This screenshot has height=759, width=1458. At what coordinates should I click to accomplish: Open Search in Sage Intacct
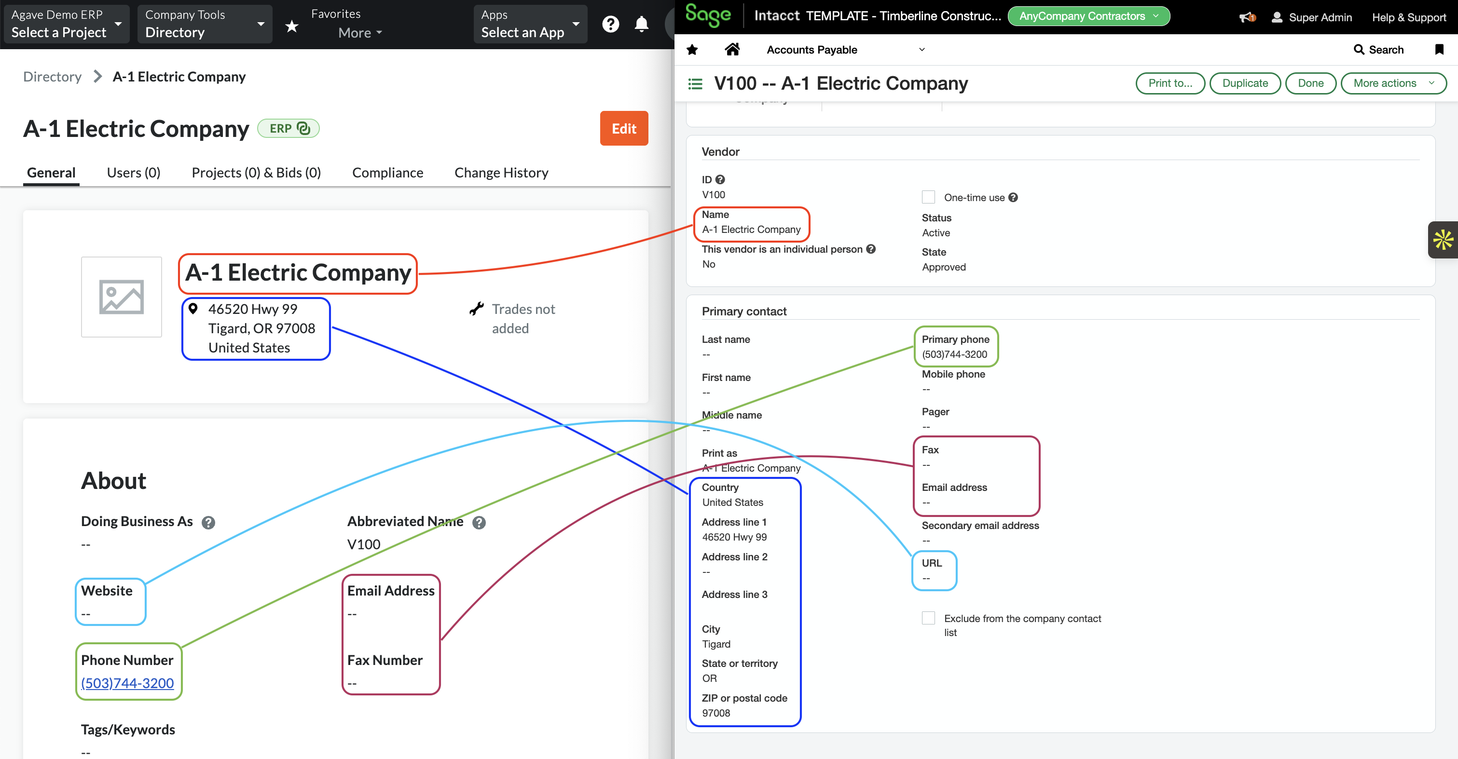click(1379, 50)
